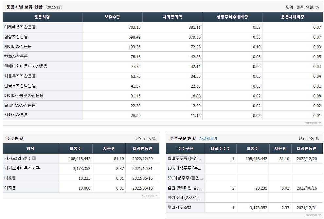
Task: Click the date 2021/12/31 in 우리사주조합 row
Action: click(x=307, y=208)
